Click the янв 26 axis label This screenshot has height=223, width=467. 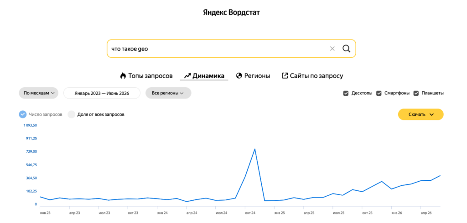pyautogui.click(x=397, y=213)
